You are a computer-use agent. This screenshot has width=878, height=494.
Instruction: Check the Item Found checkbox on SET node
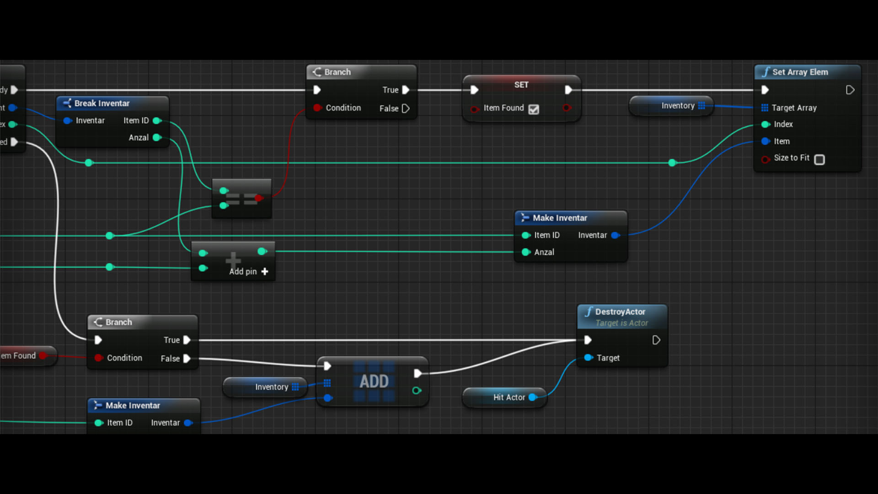533,109
